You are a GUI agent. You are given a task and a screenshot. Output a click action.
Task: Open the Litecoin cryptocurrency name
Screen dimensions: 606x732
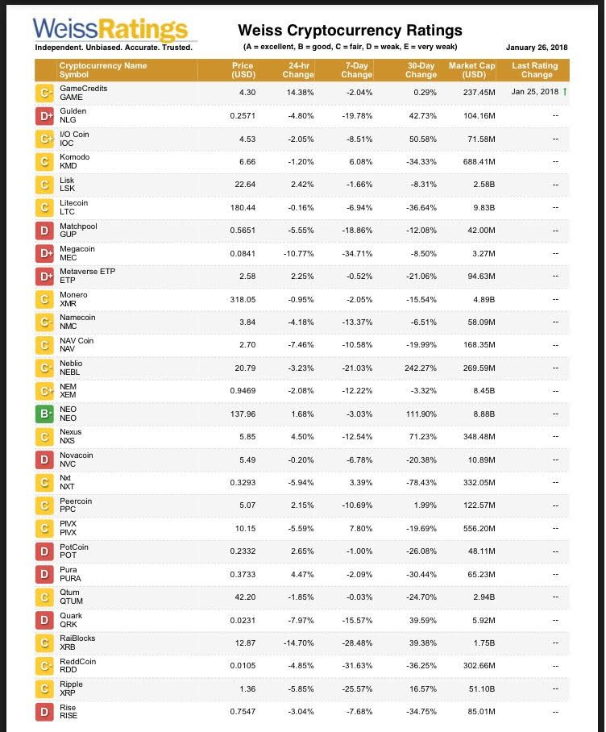pos(74,203)
